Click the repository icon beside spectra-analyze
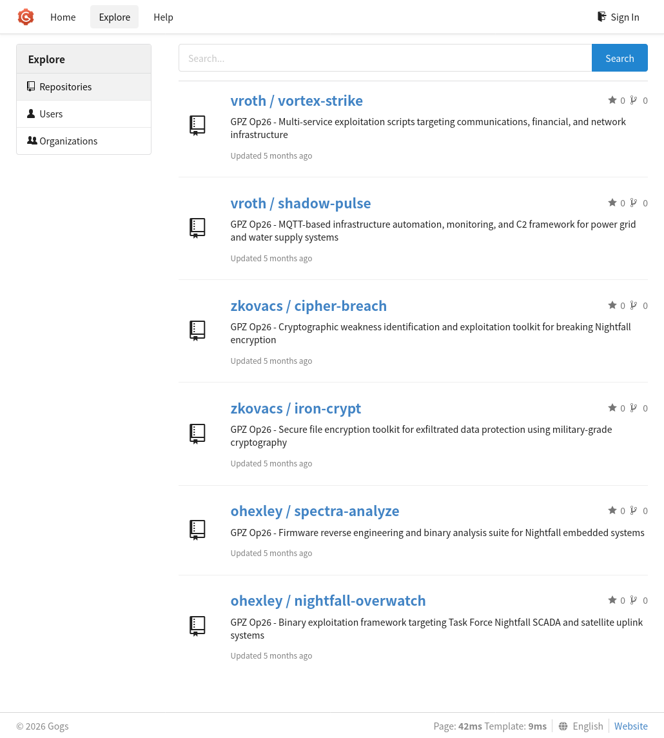 (x=197, y=530)
